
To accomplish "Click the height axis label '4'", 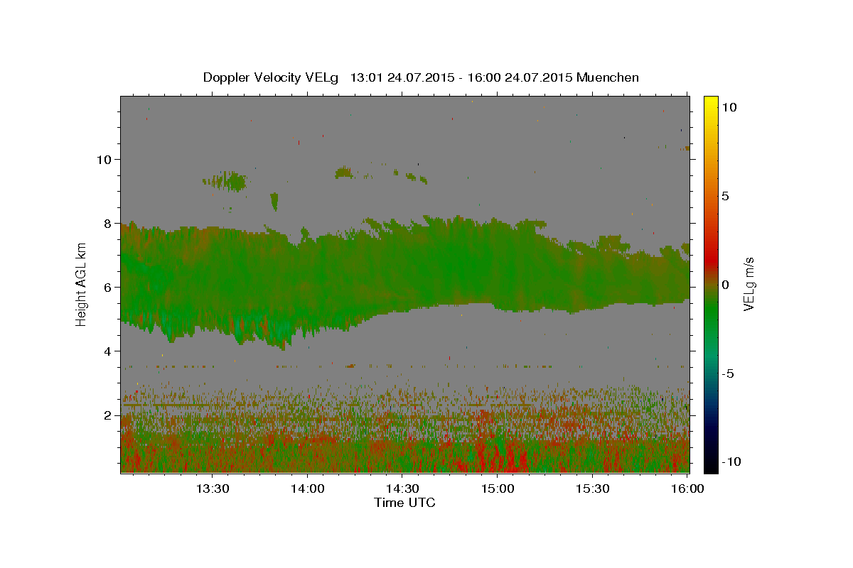I will pos(107,351).
